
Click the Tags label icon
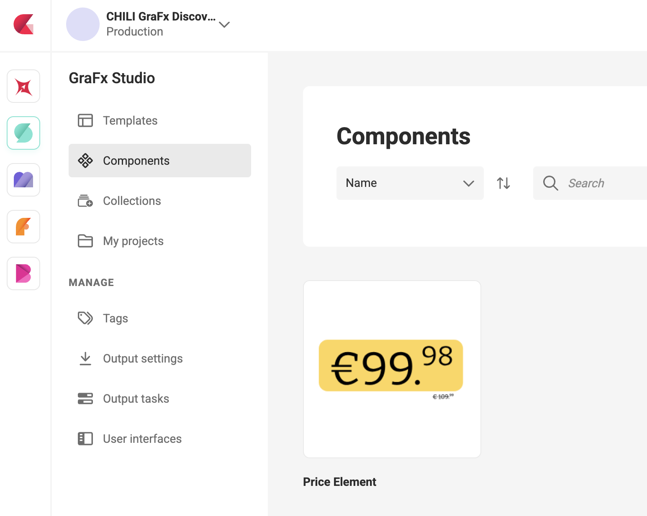coord(85,318)
